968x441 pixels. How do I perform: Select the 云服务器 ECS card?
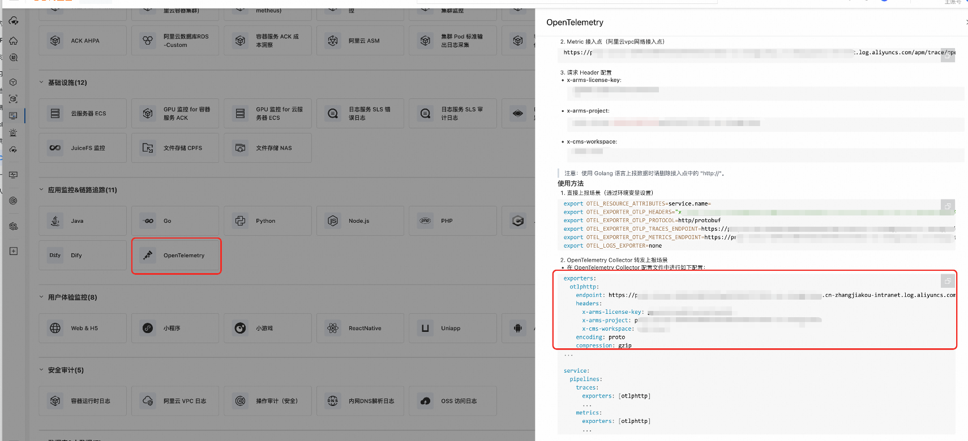coord(83,114)
